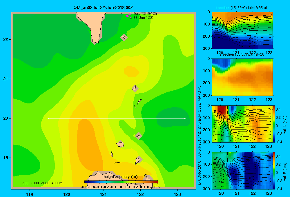Viewport: 290px width, 197px height.
Task: Click latitude label 20 on main map
Action: pos(6,118)
